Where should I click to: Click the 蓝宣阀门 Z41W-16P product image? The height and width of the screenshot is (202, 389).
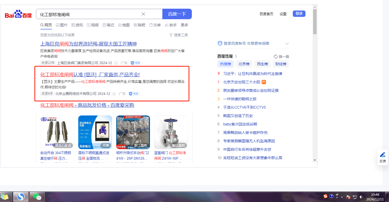(x=171, y=132)
